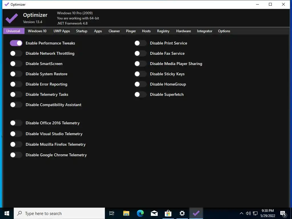Viewport: 292px width, 219px height.
Task: Click the taskbar search box
Action: [59, 213]
